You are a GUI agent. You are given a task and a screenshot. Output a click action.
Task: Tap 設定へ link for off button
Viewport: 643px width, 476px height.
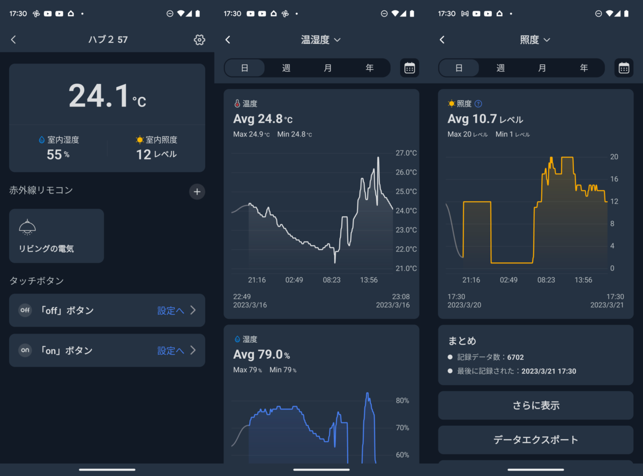click(x=170, y=310)
